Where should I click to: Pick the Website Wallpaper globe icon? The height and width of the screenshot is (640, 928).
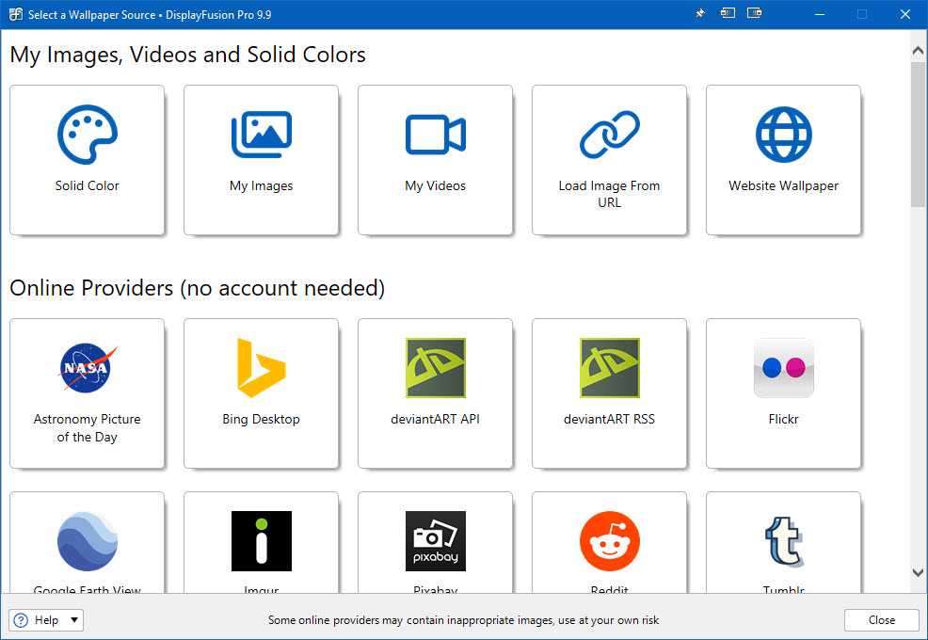(783, 136)
